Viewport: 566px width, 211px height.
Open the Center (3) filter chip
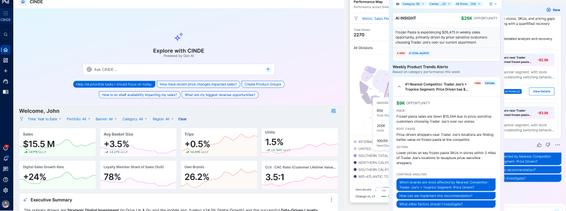pyautogui.click(x=440, y=4)
